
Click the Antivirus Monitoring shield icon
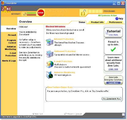pos(50,75)
